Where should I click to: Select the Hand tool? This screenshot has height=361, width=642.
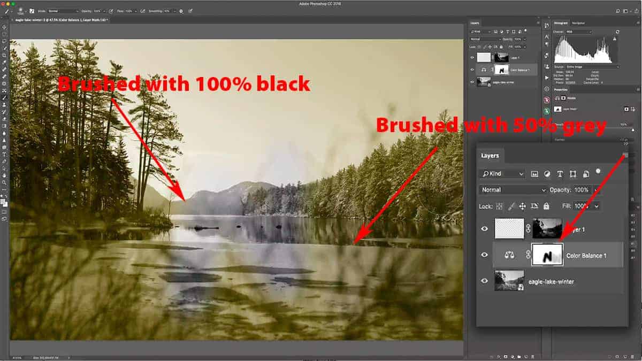[5, 175]
